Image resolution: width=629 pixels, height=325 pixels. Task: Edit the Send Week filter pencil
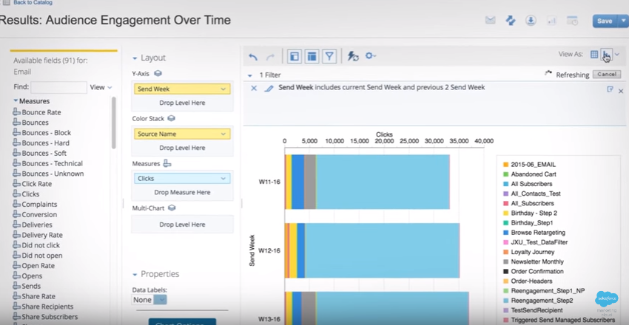click(x=269, y=88)
